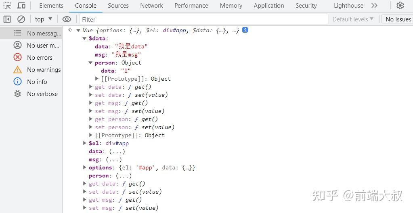Clear the console with the clear icon

pyautogui.click(x=21, y=19)
